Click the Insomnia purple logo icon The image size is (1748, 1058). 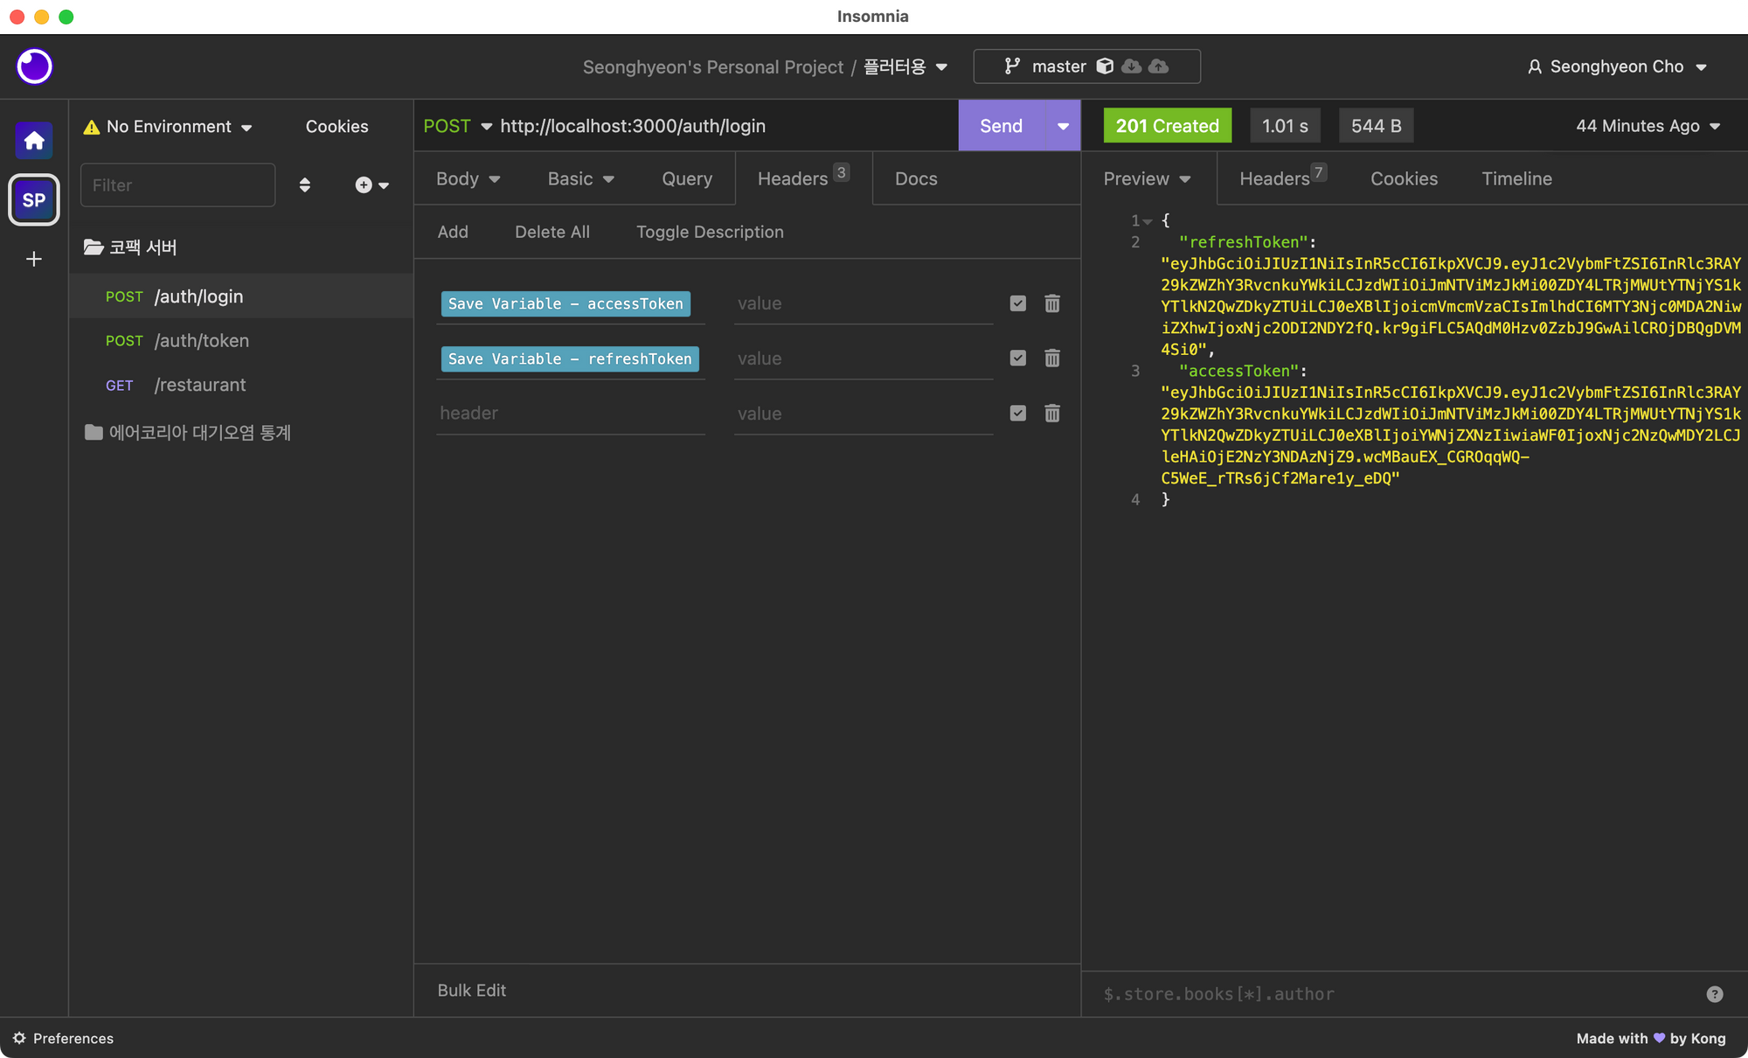pos(34,66)
